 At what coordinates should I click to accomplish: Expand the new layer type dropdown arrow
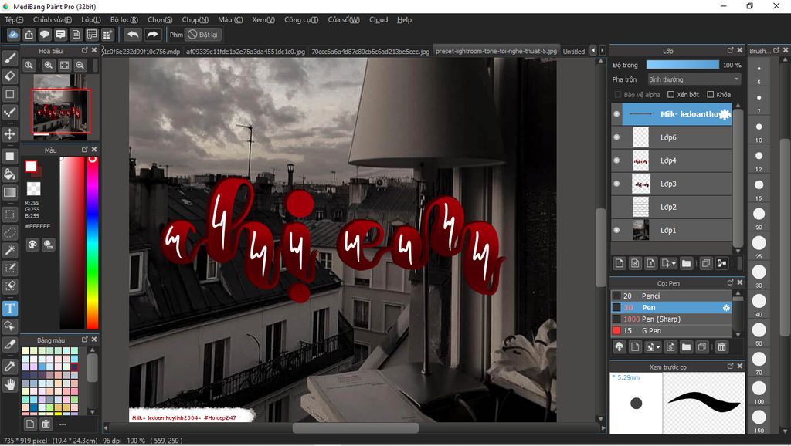[x=674, y=263]
